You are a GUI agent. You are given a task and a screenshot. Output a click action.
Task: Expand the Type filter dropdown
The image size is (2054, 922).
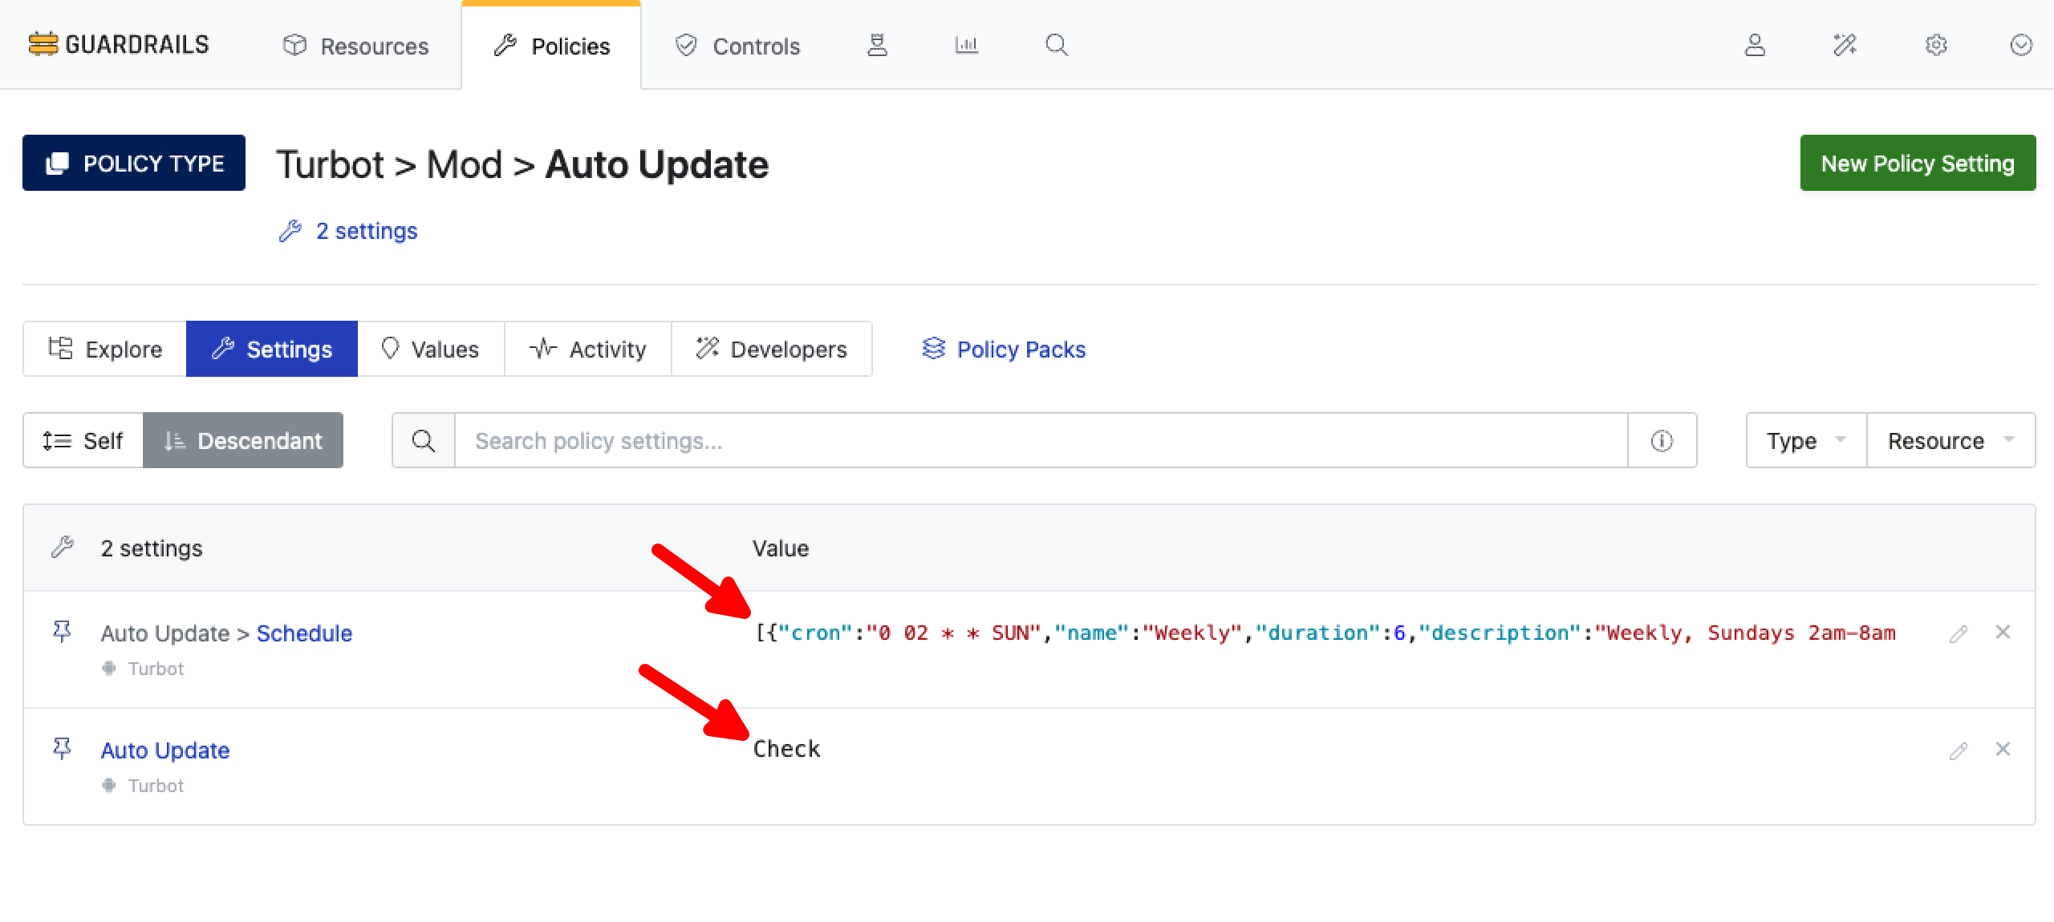(1806, 440)
